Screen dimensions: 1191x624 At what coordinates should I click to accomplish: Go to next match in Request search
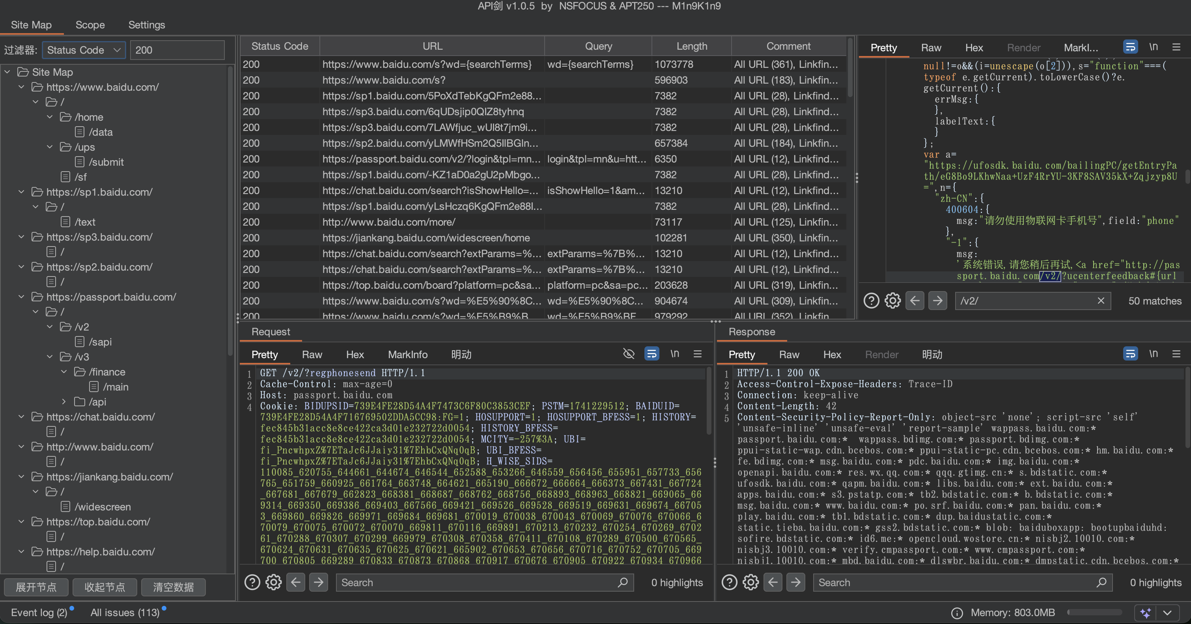coord(319,582)
